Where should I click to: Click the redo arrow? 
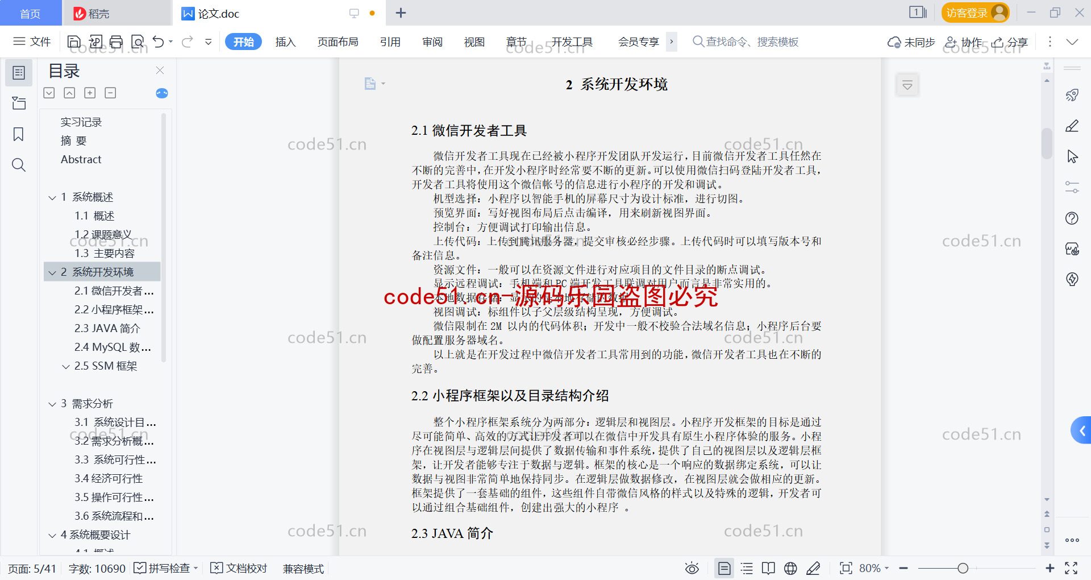click(x=188, y=42)
